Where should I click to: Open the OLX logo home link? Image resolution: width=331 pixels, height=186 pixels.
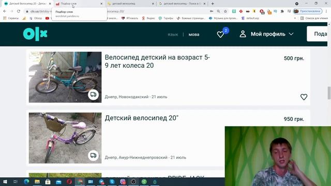click(x=35, y=34)
